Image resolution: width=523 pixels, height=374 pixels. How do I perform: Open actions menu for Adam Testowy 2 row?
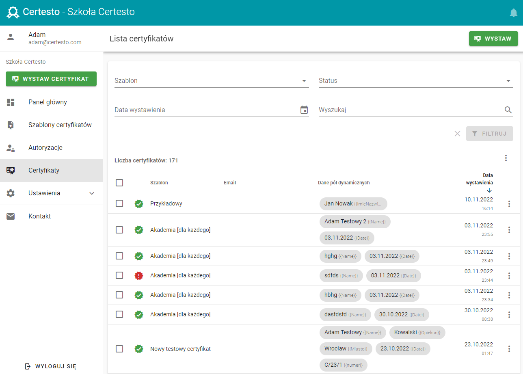(x=509, y=230)
